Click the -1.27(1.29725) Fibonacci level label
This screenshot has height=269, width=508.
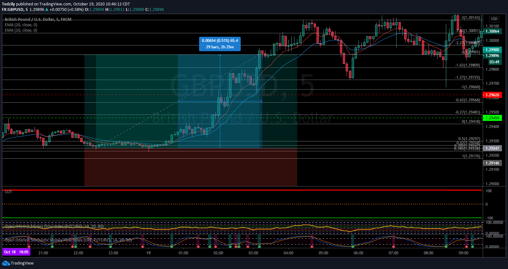(467, 77)
